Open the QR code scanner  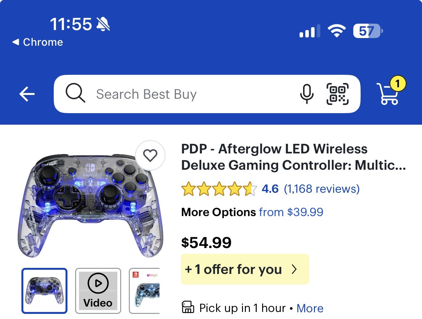[x=337, y=94]
